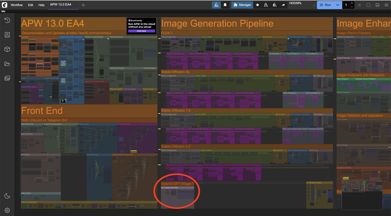Click the Front End section heading
Screen dimensions: 391x216
tap(42, 111)
